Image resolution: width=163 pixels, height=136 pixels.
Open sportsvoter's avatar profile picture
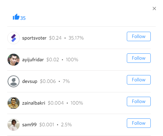pyautogui.click(x=14, y=38)
